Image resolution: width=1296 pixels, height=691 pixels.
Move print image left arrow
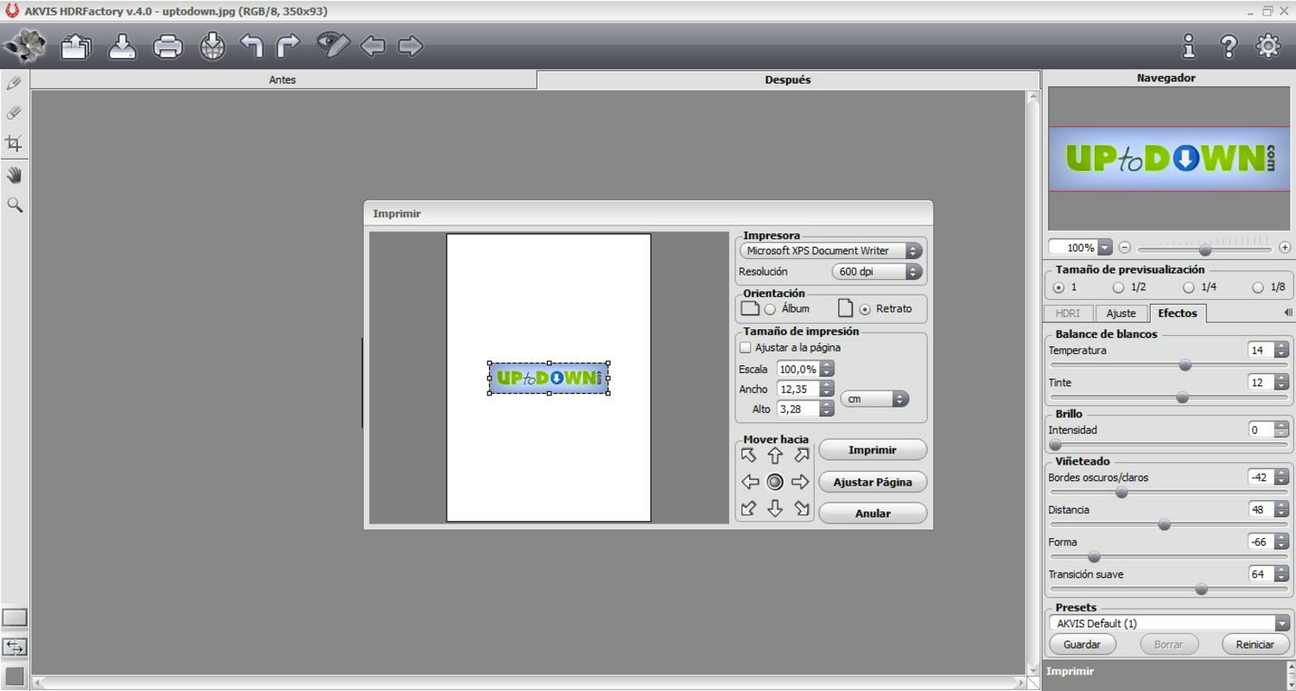tap(750, 482)
